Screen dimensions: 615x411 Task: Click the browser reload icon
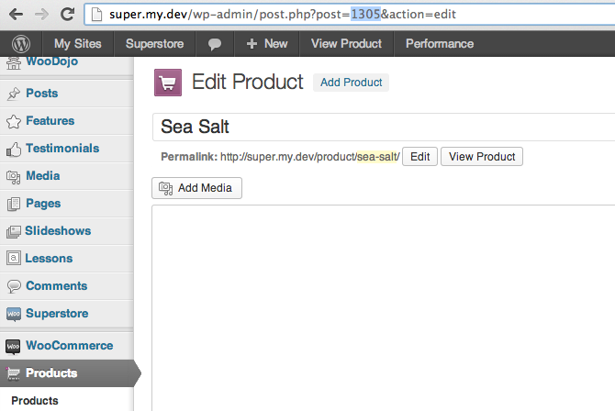67,14
